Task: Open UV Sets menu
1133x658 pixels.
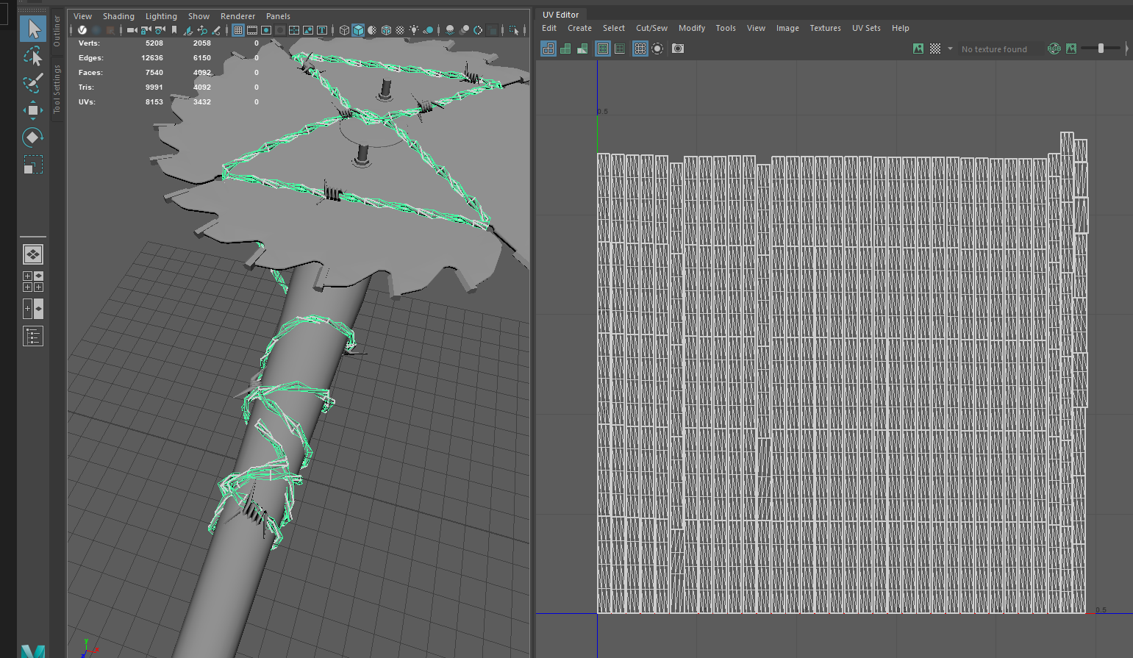Action: click(866, 28)
